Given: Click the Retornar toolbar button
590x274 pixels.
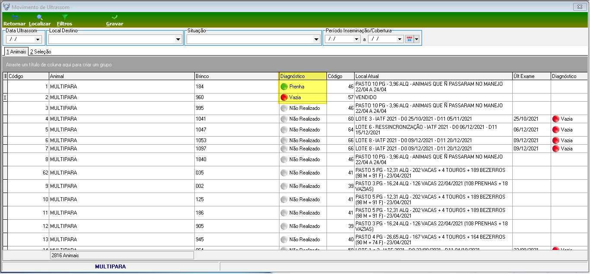Looking at the screenshot, I should click(x=14, y=20).
